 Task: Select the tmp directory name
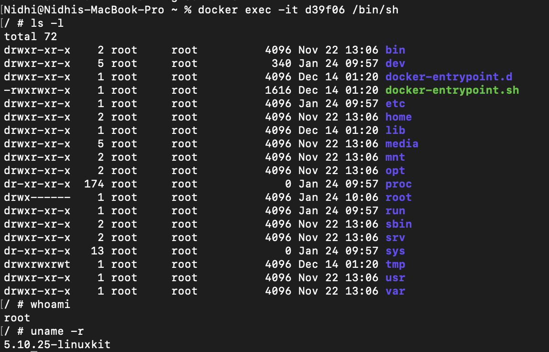395,264
